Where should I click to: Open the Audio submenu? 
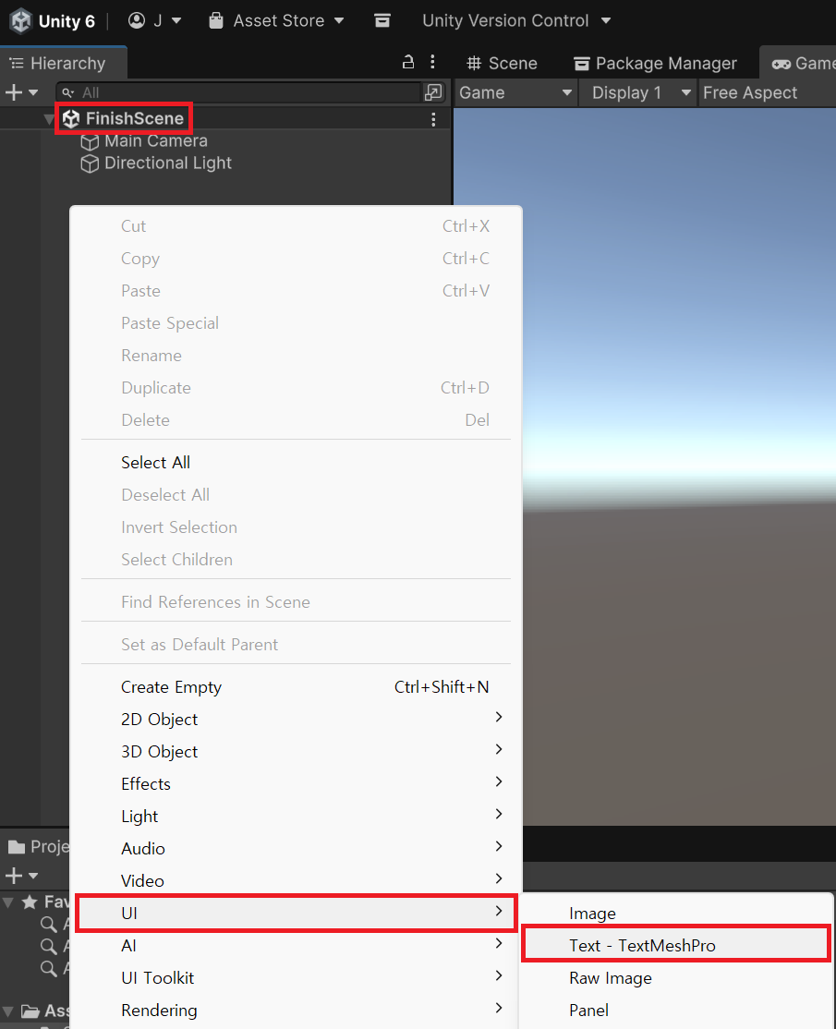click(296, 849)
